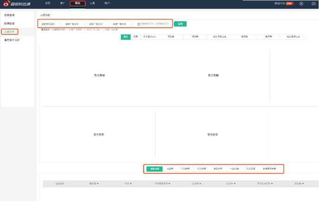
Task: Select 效果数据 in the left sidebar
Action: 9,15
